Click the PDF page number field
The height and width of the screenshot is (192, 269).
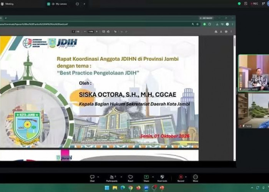point(74,31)
